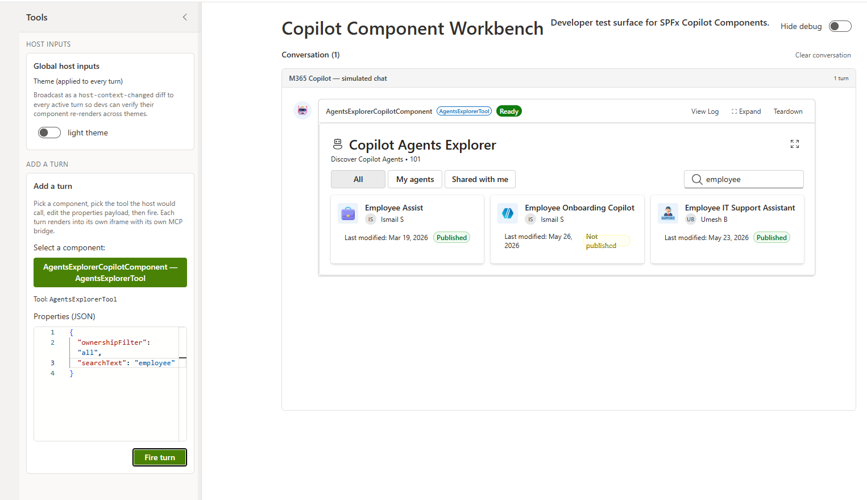
Task: Click Clear conversation link
Action: [x=823, y=55]
